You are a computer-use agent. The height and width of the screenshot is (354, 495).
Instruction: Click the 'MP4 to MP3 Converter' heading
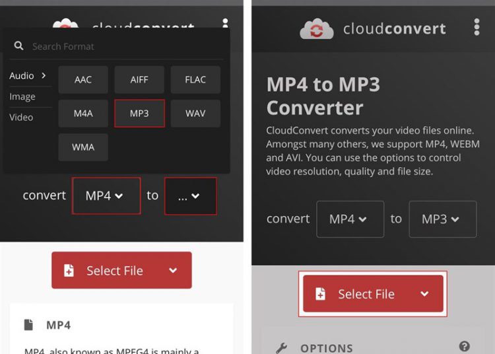323,96
